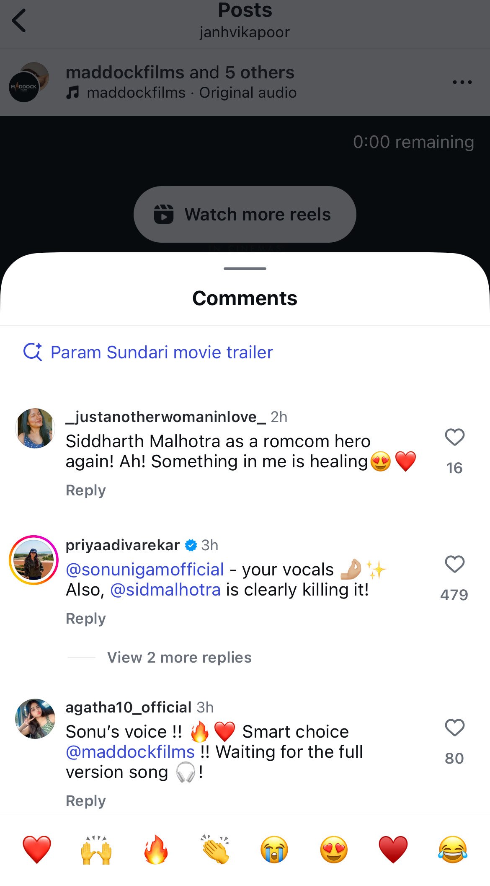Open the @sidmalhotra profile mention
This screenshot has width=490, height=886.
tap(165, 590)
